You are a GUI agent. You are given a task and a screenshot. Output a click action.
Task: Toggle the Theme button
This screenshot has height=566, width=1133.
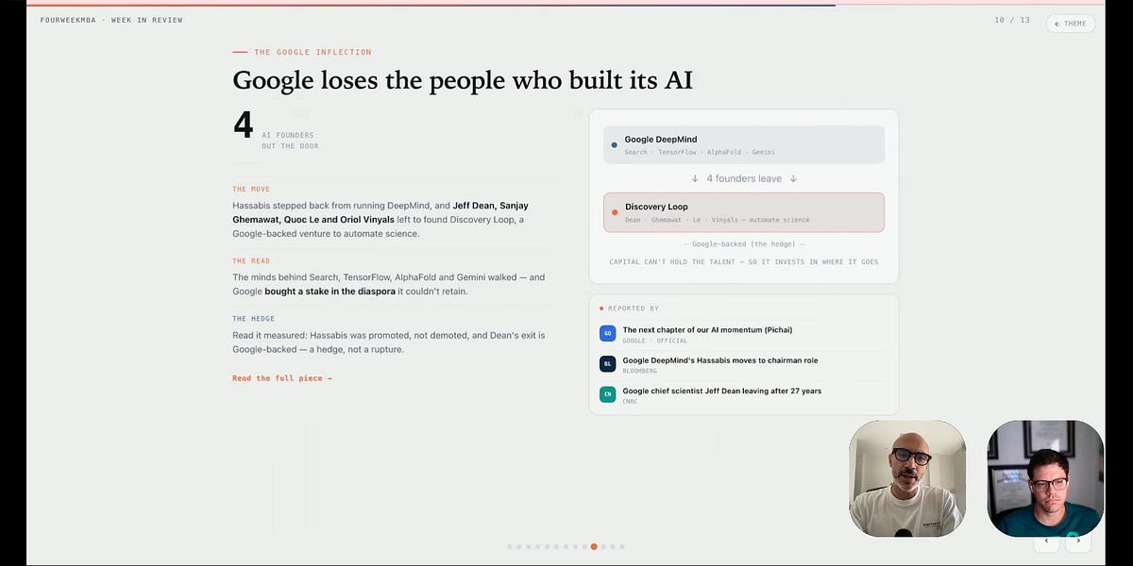tap(1071, 24)
